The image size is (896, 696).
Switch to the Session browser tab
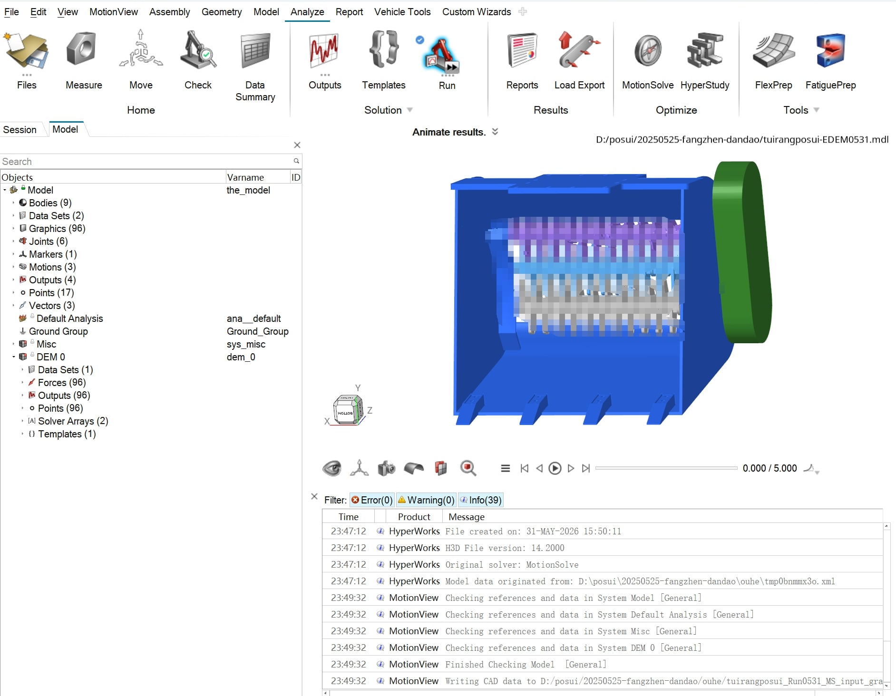tap(19, 130)
